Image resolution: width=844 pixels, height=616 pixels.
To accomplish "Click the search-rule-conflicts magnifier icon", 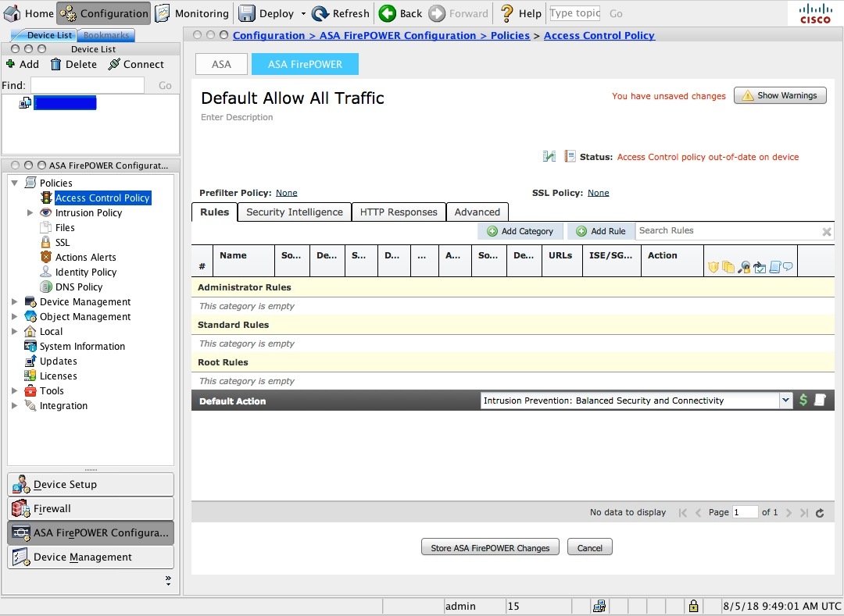I will [743, 266].
